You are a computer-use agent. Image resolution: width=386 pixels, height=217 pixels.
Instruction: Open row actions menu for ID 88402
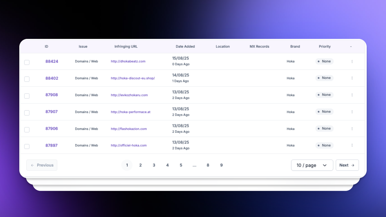click(352, 78)
